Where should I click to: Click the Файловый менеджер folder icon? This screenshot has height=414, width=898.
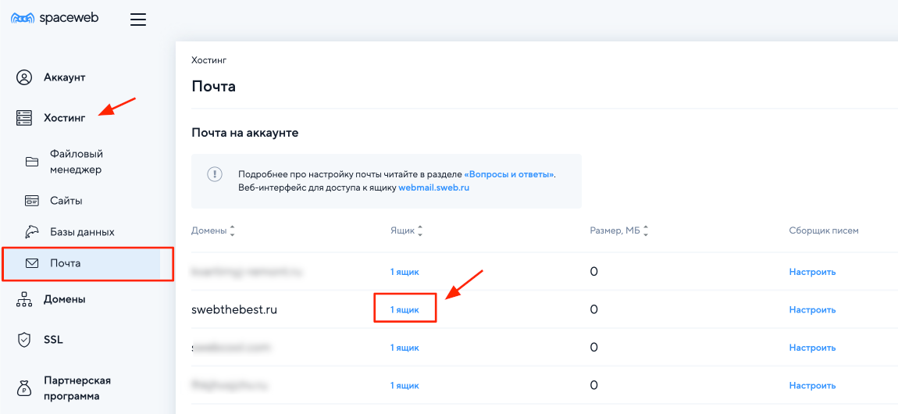(x=32, y=162)
